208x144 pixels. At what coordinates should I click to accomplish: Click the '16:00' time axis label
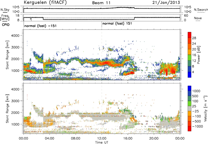(128, 139)
